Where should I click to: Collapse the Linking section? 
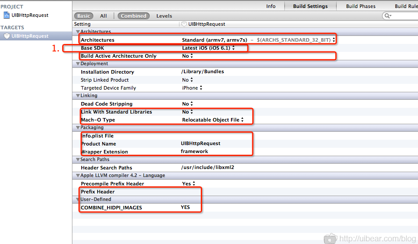coord(78,96)
